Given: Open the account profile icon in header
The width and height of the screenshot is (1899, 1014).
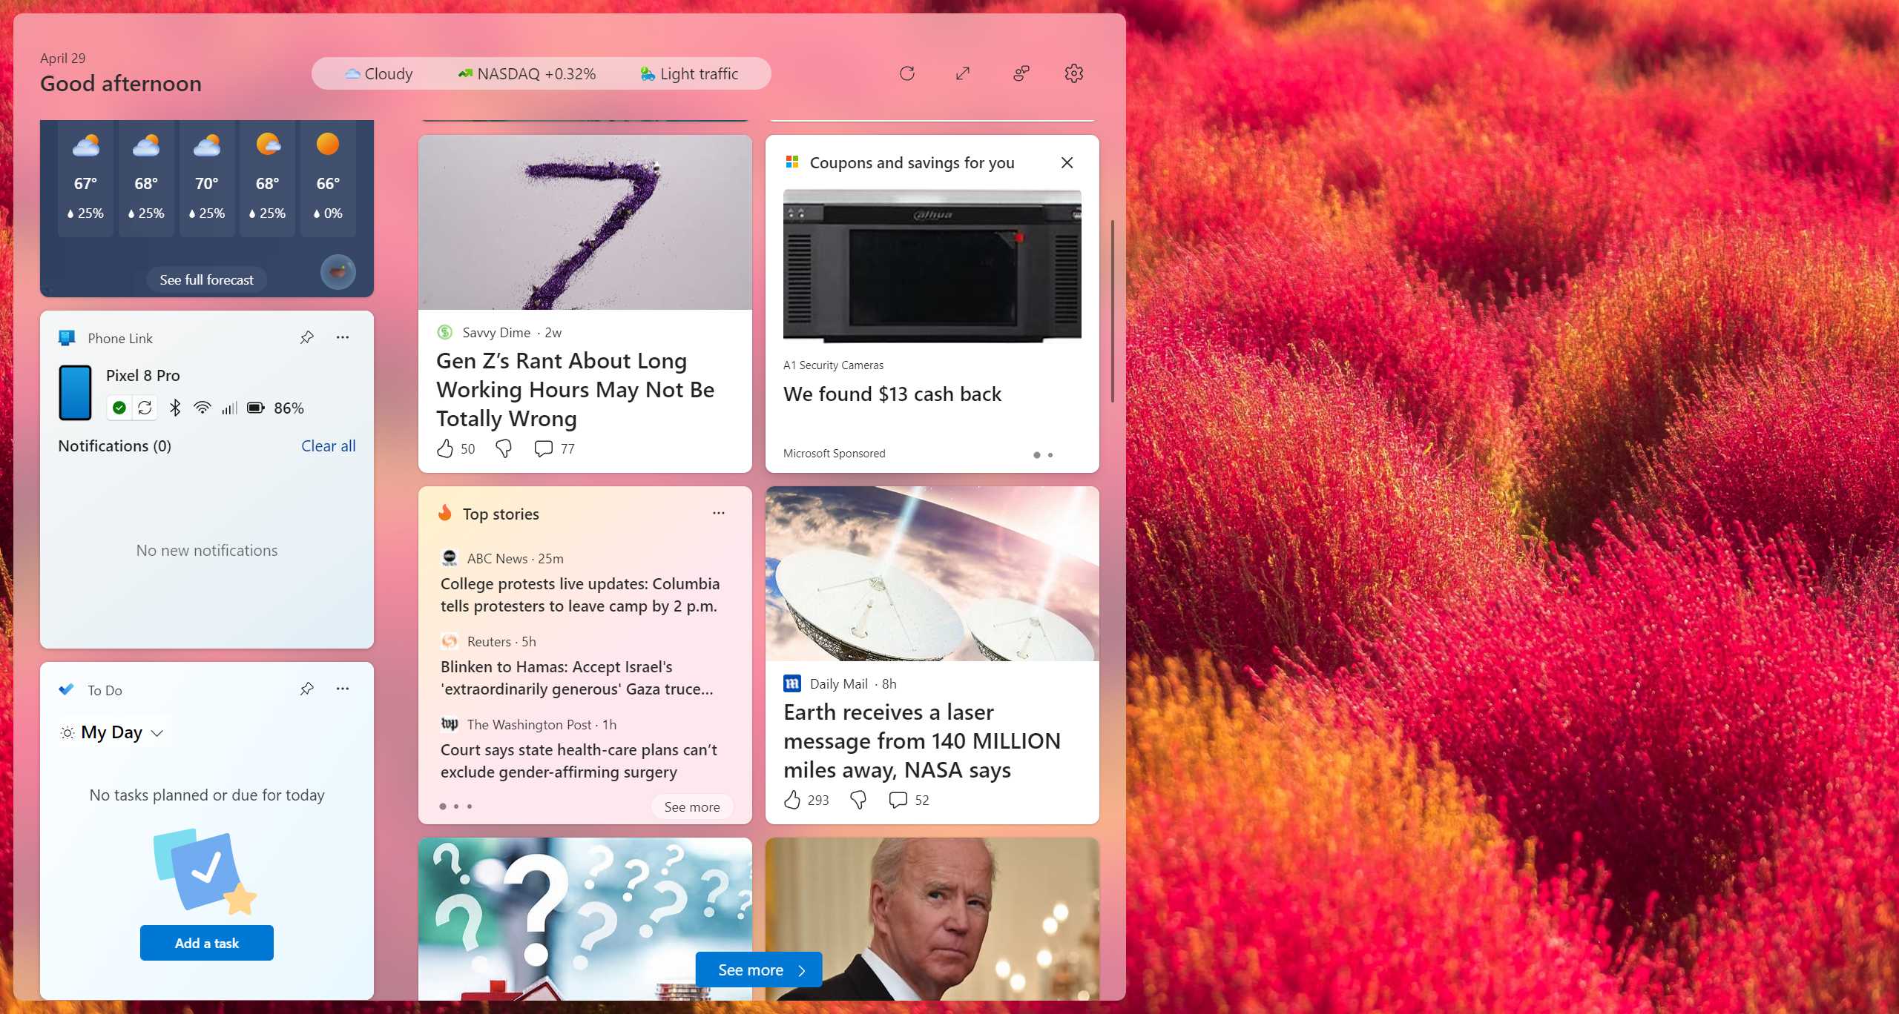Looking at the screenshot, I should 1021,73.
